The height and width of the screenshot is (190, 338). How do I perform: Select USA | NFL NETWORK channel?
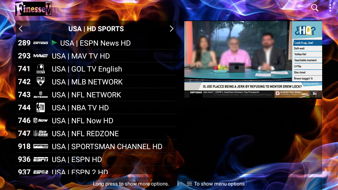pyautogui.click(x=96, y=94)
